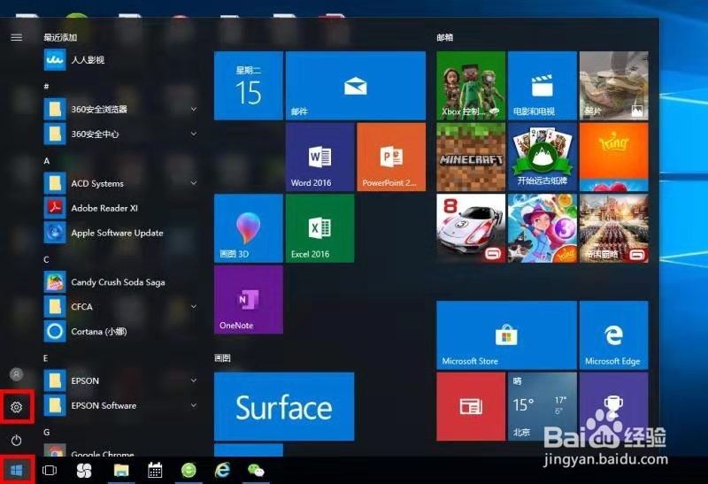Click the Windows Start button
This screenshot has width=708, height=484.
tap(16, 471)
